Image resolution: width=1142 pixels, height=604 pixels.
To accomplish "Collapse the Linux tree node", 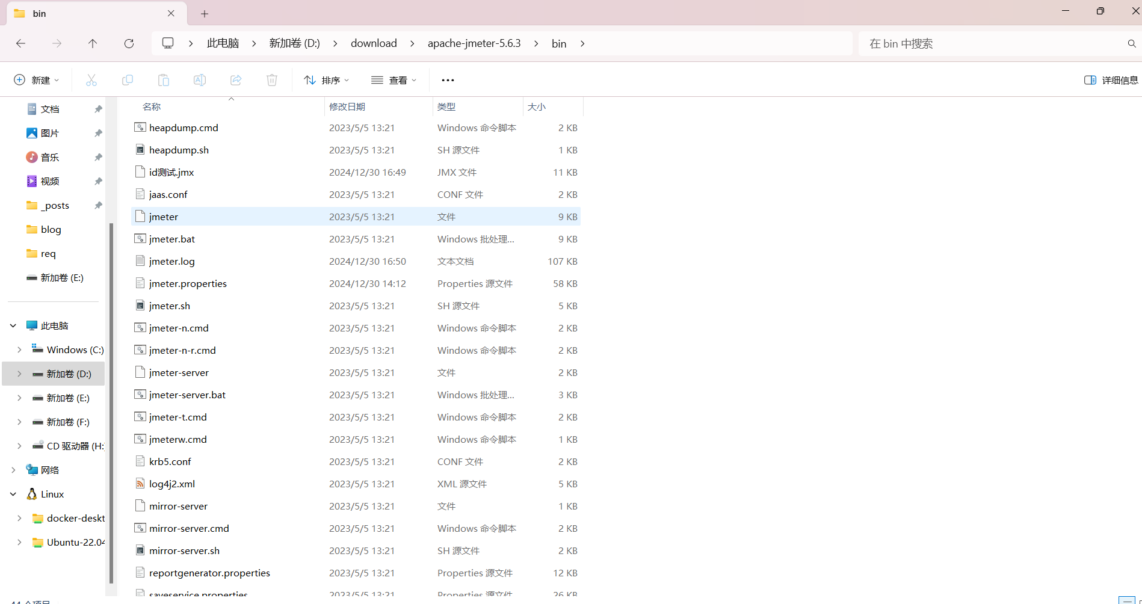I will (x=13, y=494).
